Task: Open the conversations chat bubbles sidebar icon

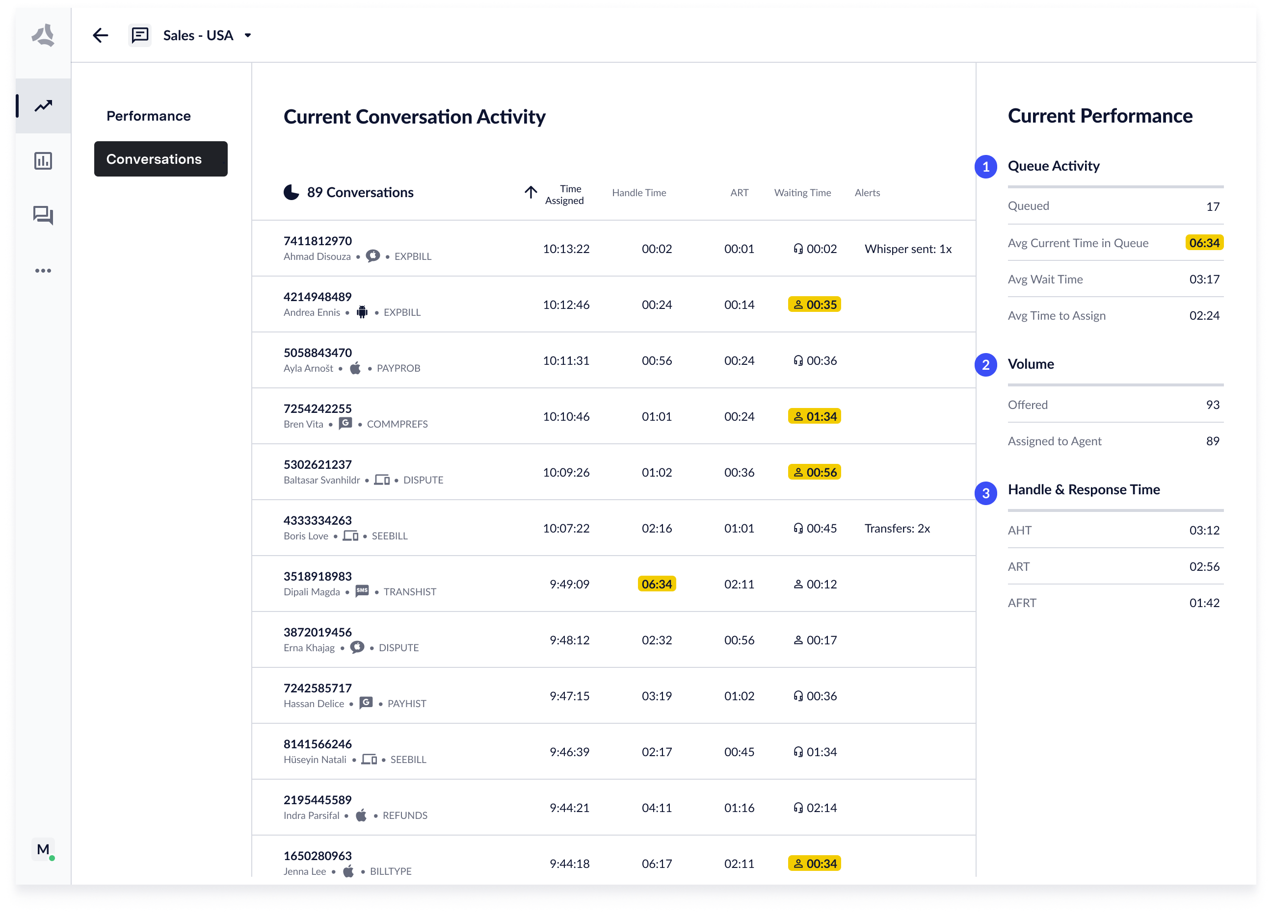Action: click(x=43, y=215)
